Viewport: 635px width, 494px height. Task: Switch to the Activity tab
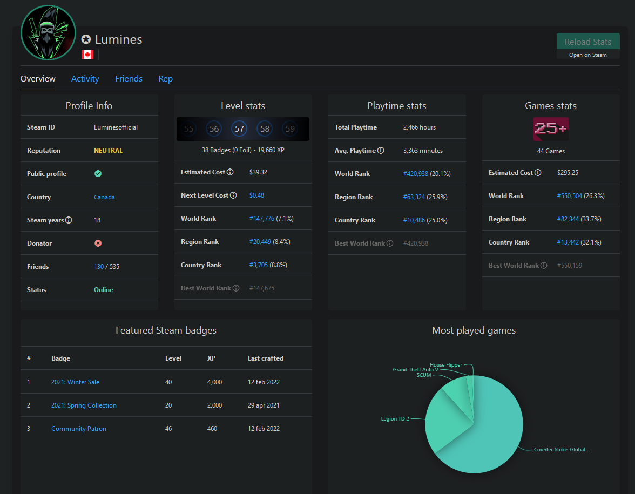[85, 79]
